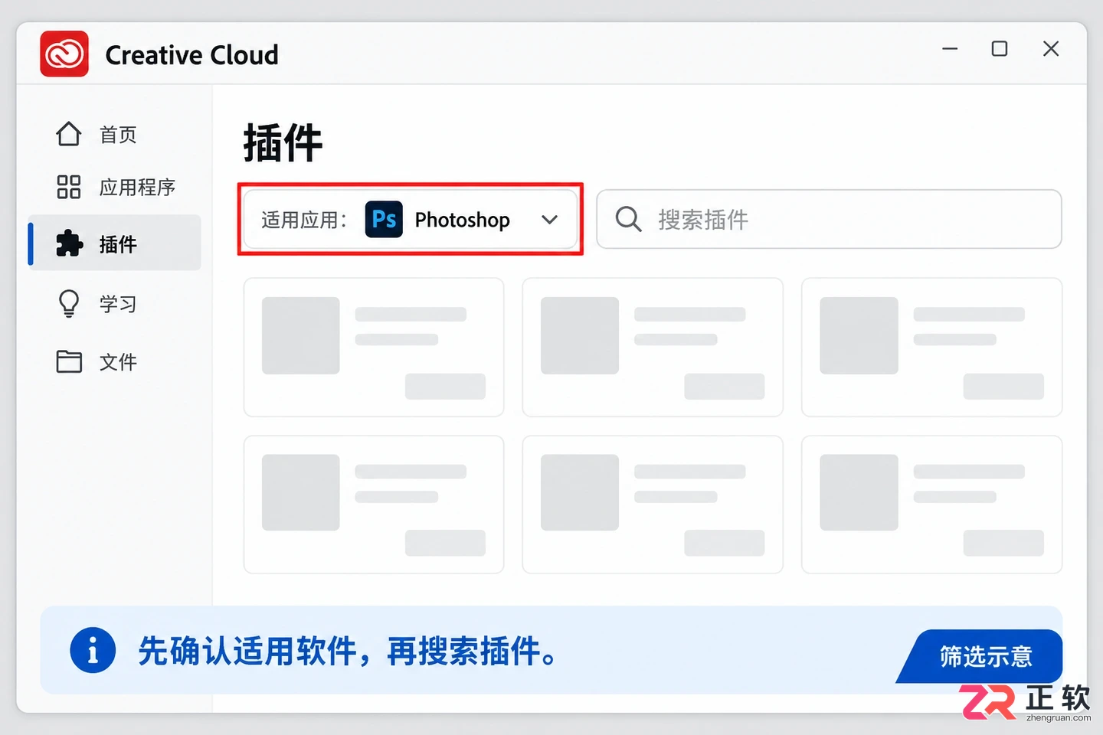This screenshot has width=1103, height=735.
Task: Click the 学习 lightbulb icon
Action: 68,303
